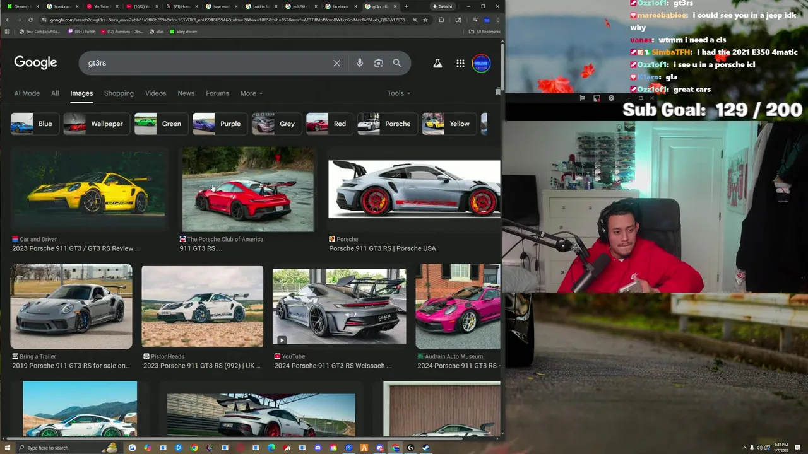Filter images by Blue chip
This screenshot has width=808, height=454.
[35, 124]
